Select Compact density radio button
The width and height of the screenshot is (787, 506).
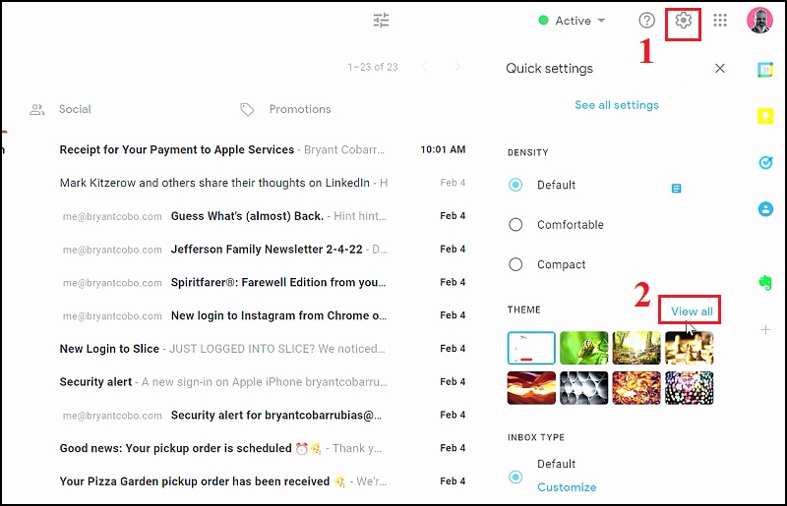point(515,264)
